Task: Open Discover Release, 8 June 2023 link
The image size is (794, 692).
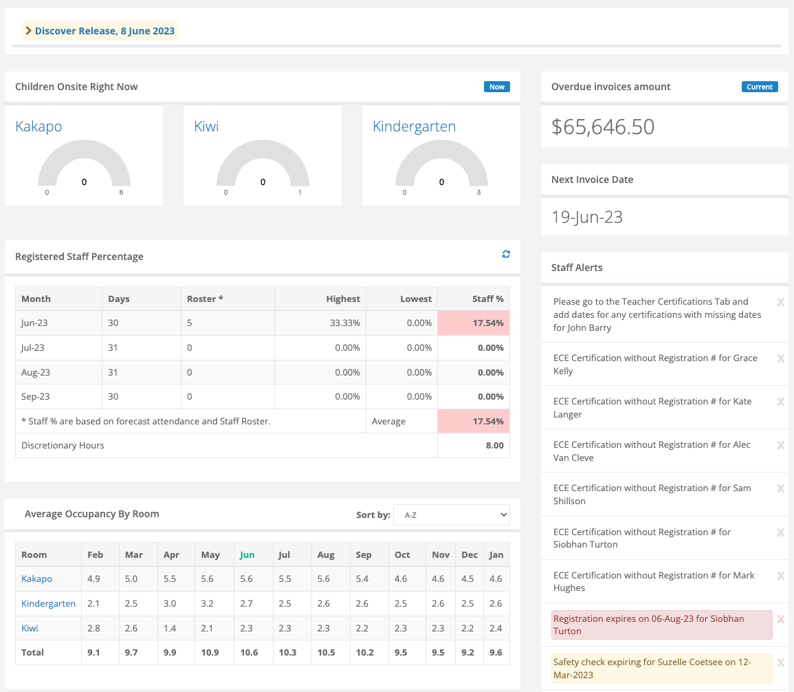Action: tap(104, 31)
